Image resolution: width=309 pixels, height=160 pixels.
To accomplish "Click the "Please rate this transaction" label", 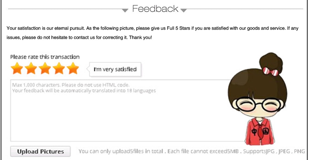I will 45,57.
